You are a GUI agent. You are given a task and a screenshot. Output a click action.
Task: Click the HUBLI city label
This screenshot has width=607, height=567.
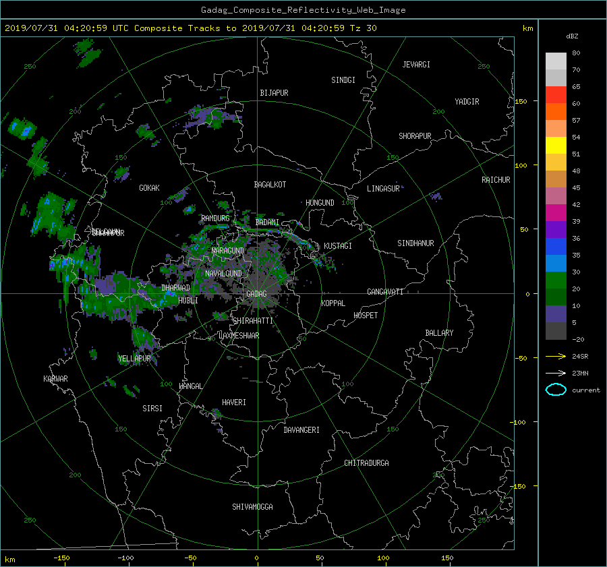[187, 301]
